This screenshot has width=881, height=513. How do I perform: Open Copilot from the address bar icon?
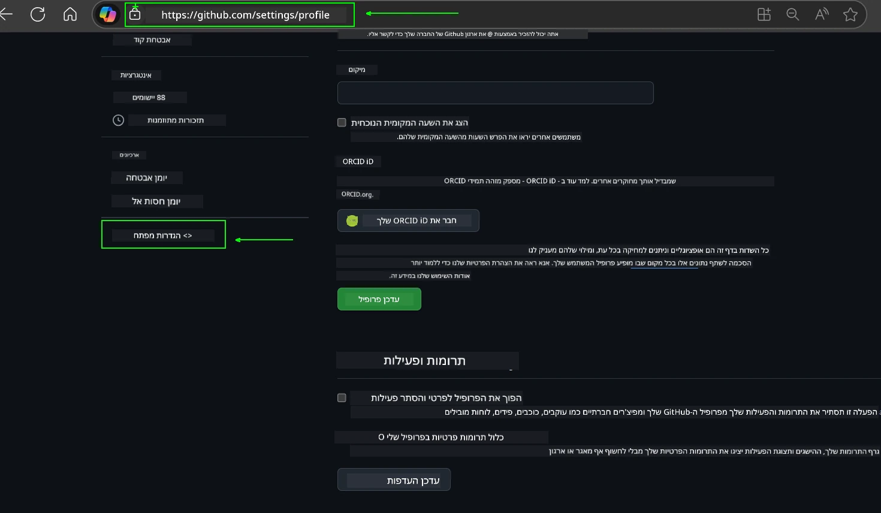[x=108, y=14]
